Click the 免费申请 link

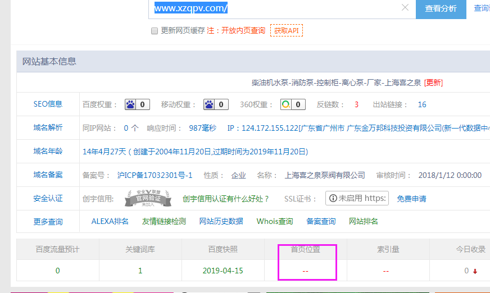[x=411, y=199]
